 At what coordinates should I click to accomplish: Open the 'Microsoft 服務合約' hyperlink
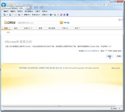91,51
